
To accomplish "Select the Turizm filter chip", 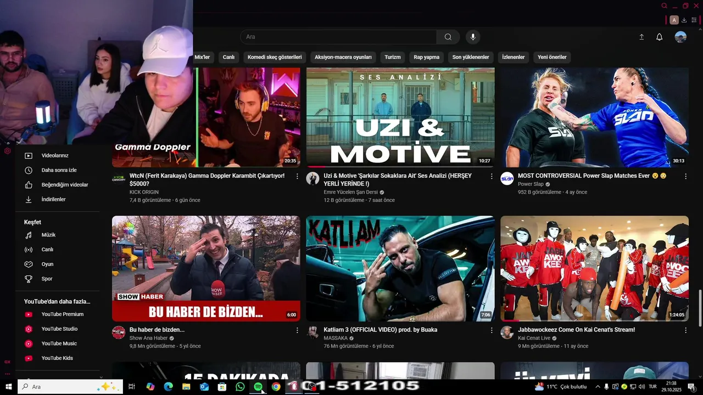I will 393,57.
